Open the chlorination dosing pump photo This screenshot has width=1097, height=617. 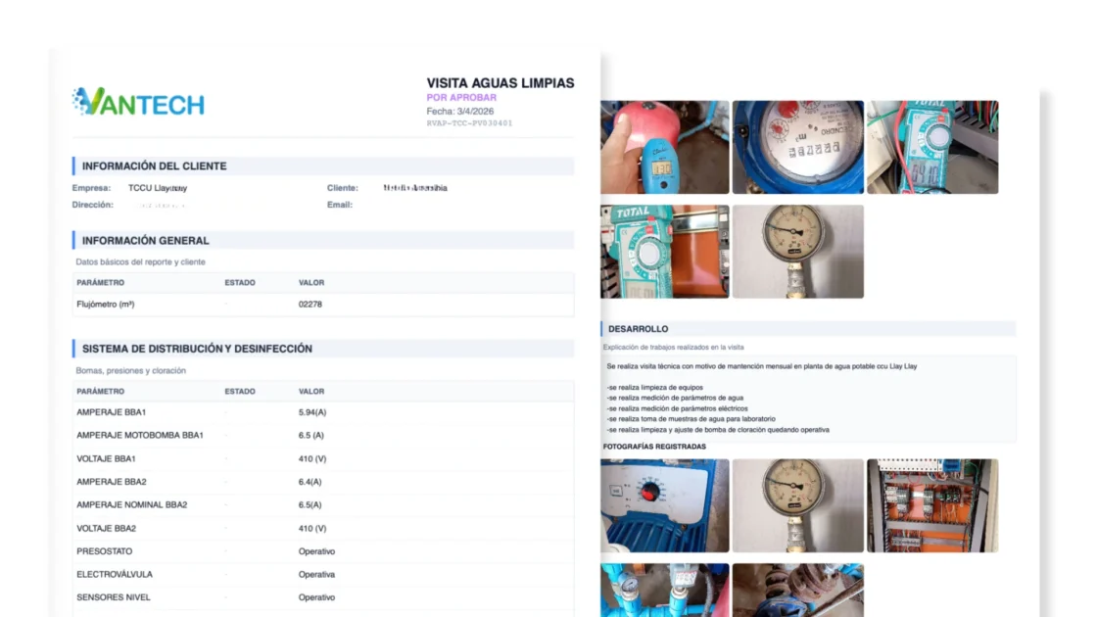(x=664, y=505)
